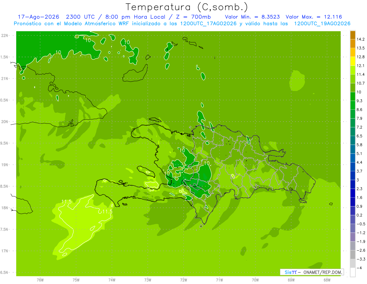Click the '5.1' legend value
Image resolution: width=367 pixels, height=284 pixels.
point(360,153)
